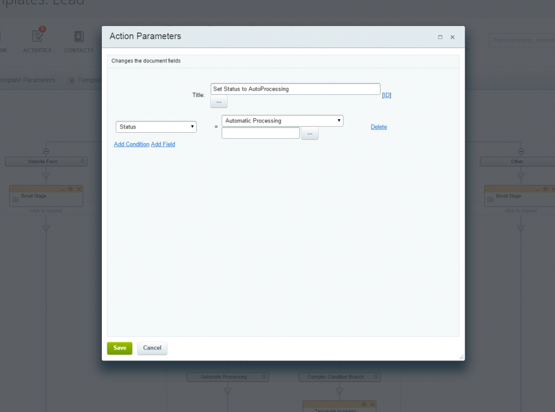Screen dimensions: 555x412
Task: Open gear settings of left Email Stage
Action: tap(70, 189)
